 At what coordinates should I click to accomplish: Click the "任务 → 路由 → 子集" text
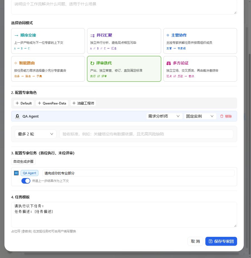click(28, 76)
